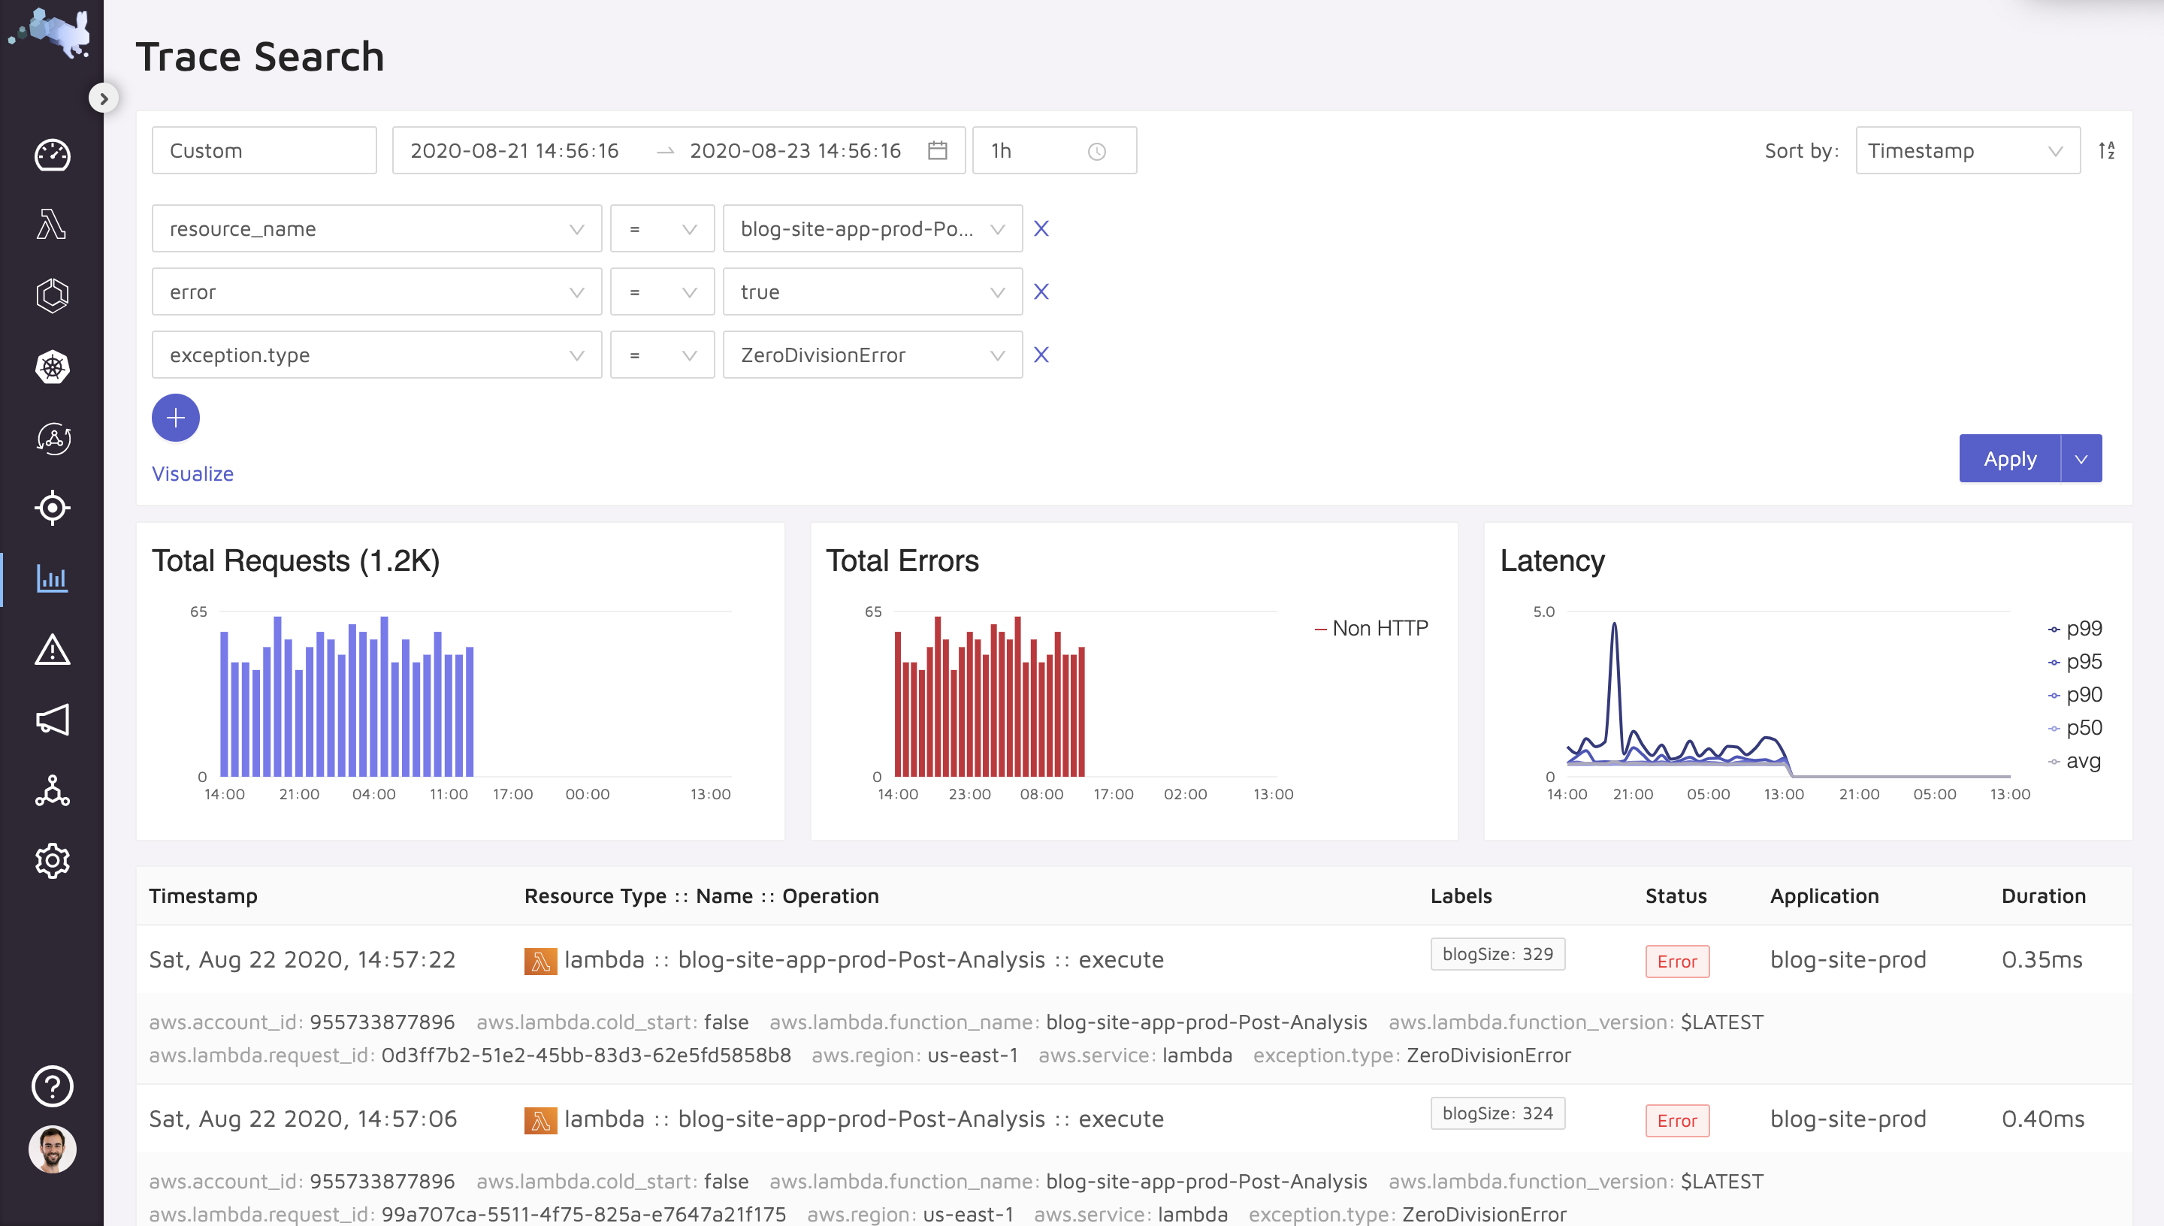Click the Apply button

tap(2009, 459)
